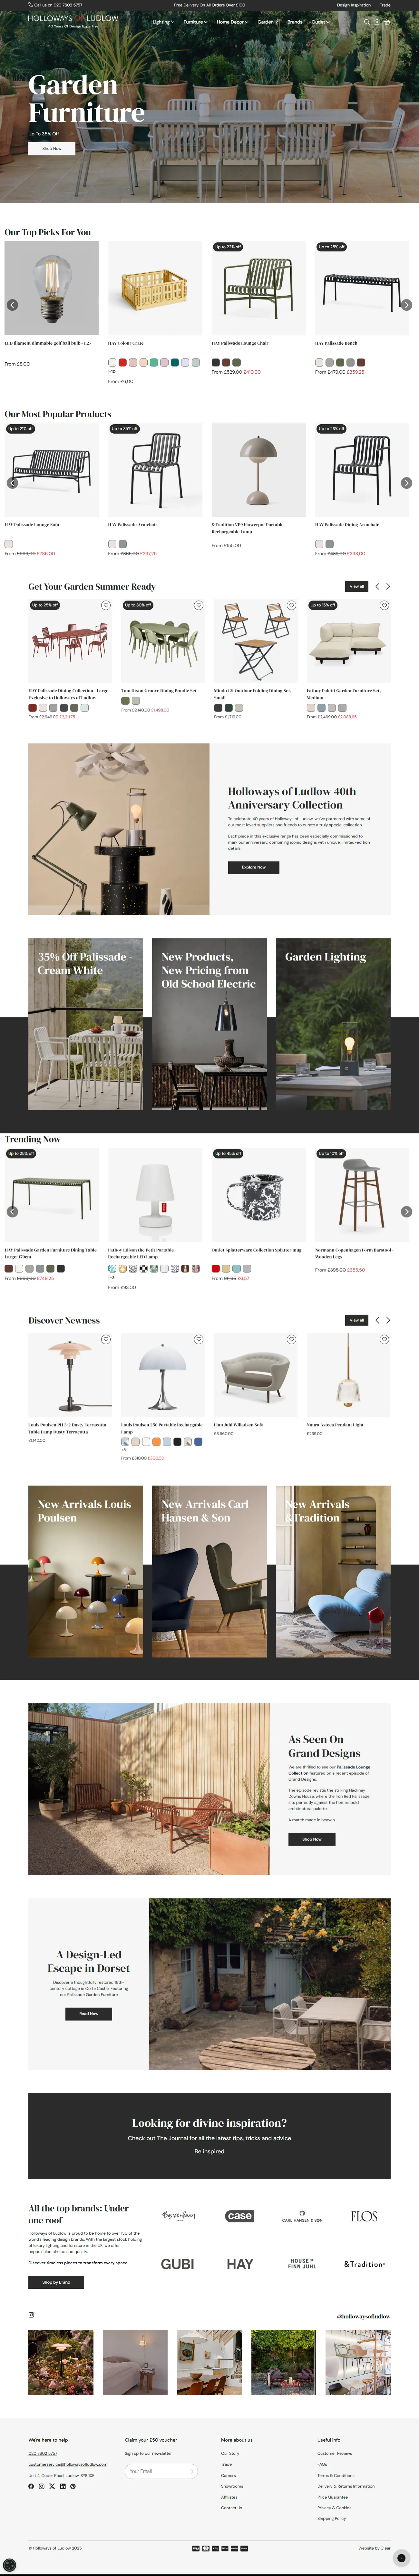This screenshot has height=2576, width=419.
Task: Click Shop Now on Garden Furniture banner
Action: pyautogui.click(x=51, y=148)
